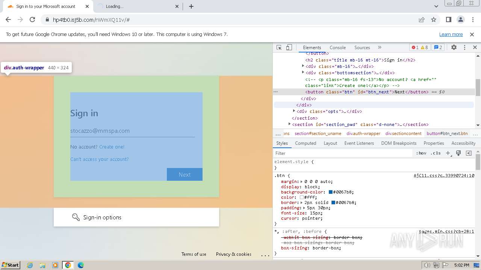Open a new browser tab

coord(191,6)
